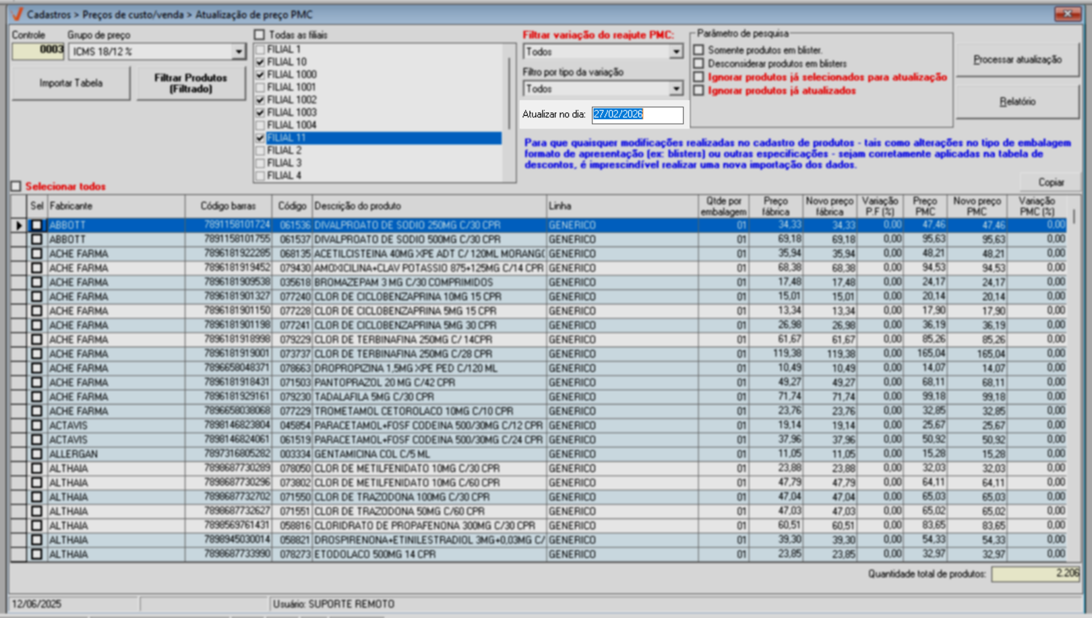Uncheck FILIAL 1000 in the branch list
The height and width of the screenshot is (618, 1092).
coord(260,75)
